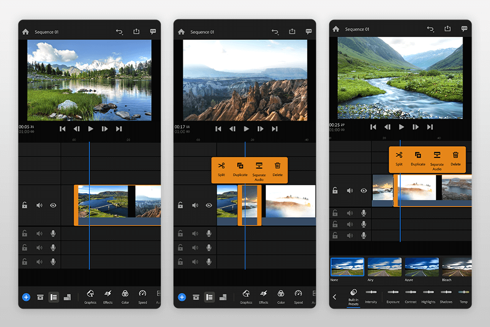Toggle video track lock on the left phone

point(24,205)
